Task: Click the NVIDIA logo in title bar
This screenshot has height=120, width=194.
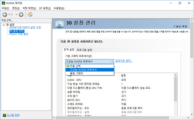Action: (x=3, y=3)
